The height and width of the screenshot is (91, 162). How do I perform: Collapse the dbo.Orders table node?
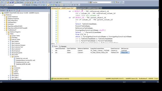[9, 55]
